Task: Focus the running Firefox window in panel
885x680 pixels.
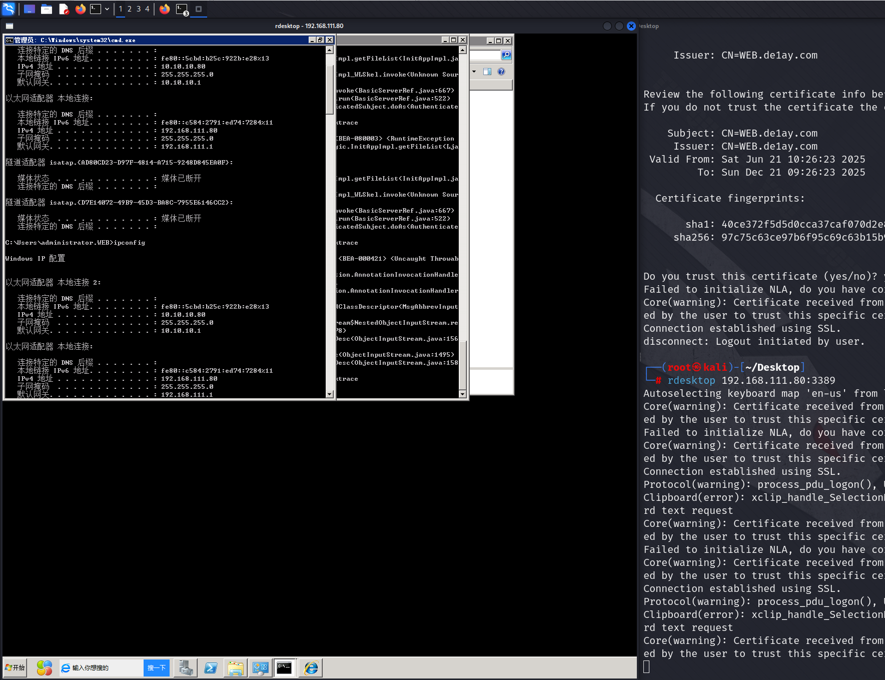Action: (x=165, y=9)
